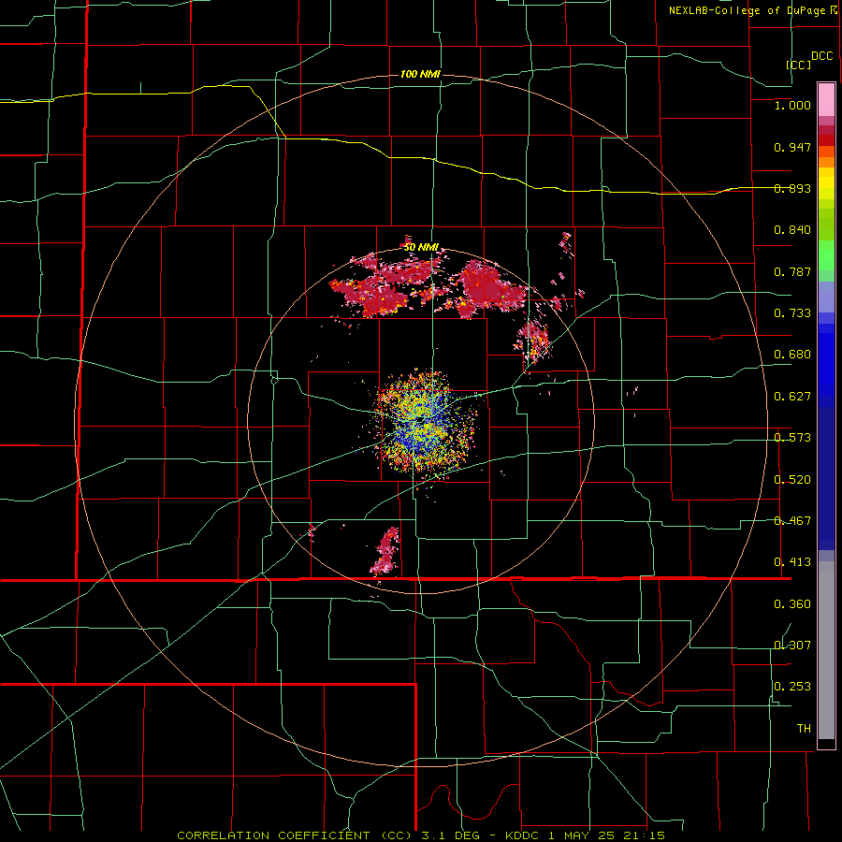Pick the gray swatch on the color bar
The width and height of the screenshot is (842, 842).
(826, 650)
